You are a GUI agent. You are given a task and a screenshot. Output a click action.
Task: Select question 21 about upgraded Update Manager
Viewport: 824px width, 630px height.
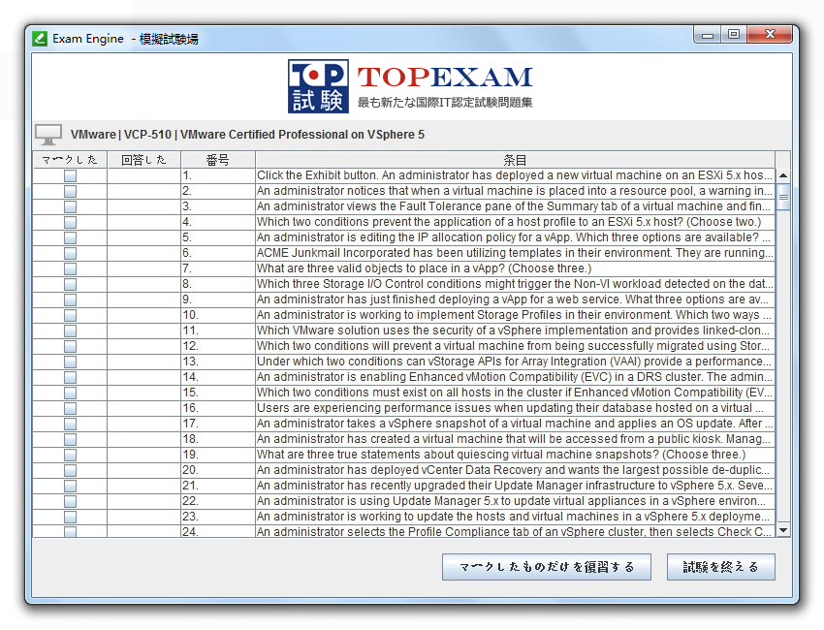pos(515,486)
